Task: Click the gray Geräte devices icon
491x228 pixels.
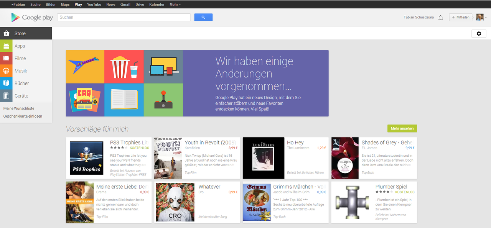Action: pyautogui.click(x=6, y=96)
